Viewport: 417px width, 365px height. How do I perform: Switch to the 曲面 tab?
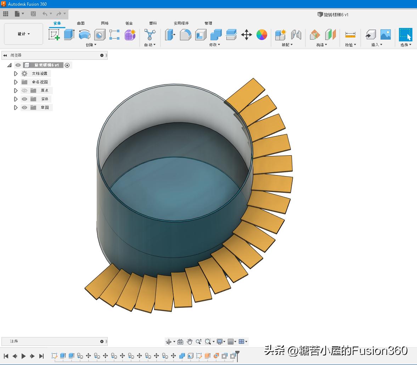pos(81,23)
